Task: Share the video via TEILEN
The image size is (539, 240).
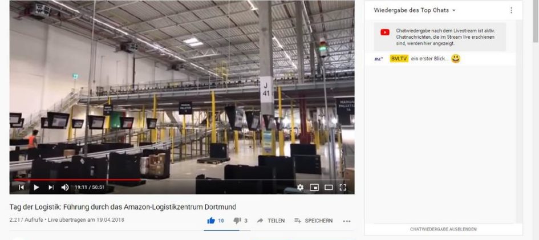Action: pyautogui.click(x=271, y=221)
